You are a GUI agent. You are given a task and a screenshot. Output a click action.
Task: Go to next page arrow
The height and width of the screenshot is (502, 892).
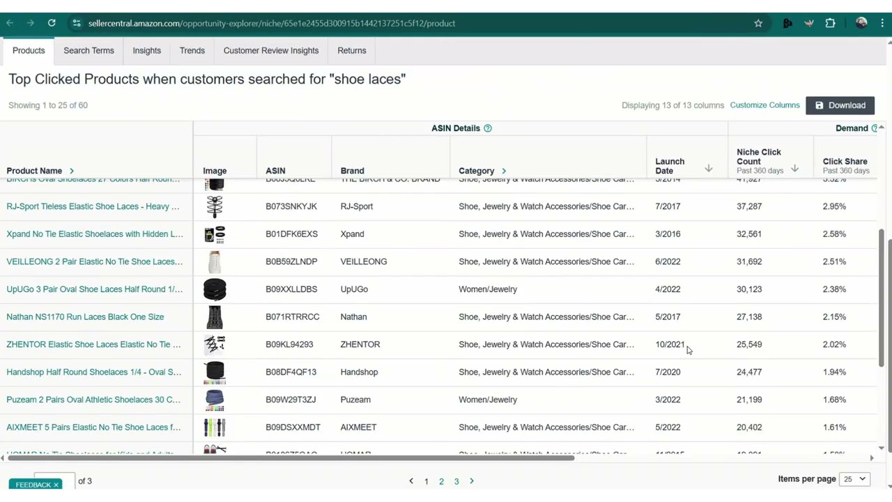(472, 481)
